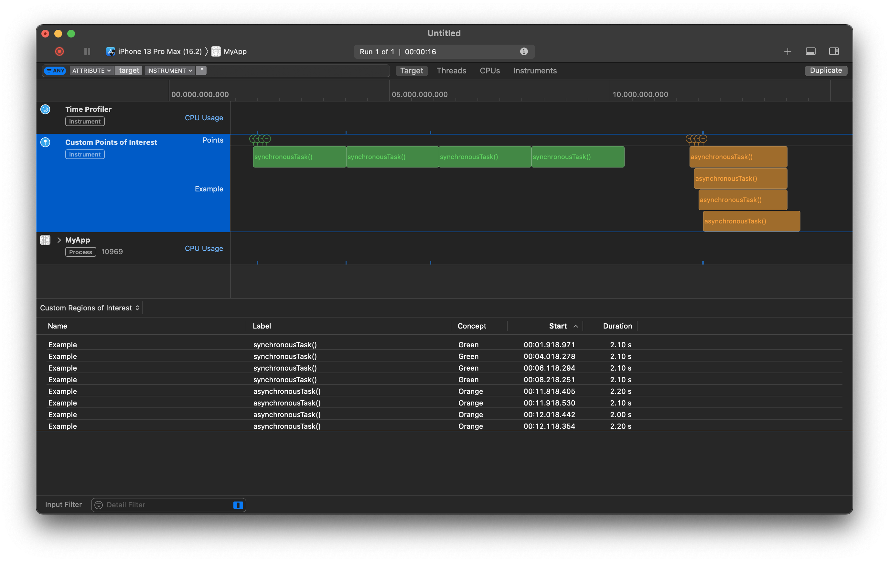Switch to the Instruments tab
This screenshot has height=562, width=889.
click(535, 70)
